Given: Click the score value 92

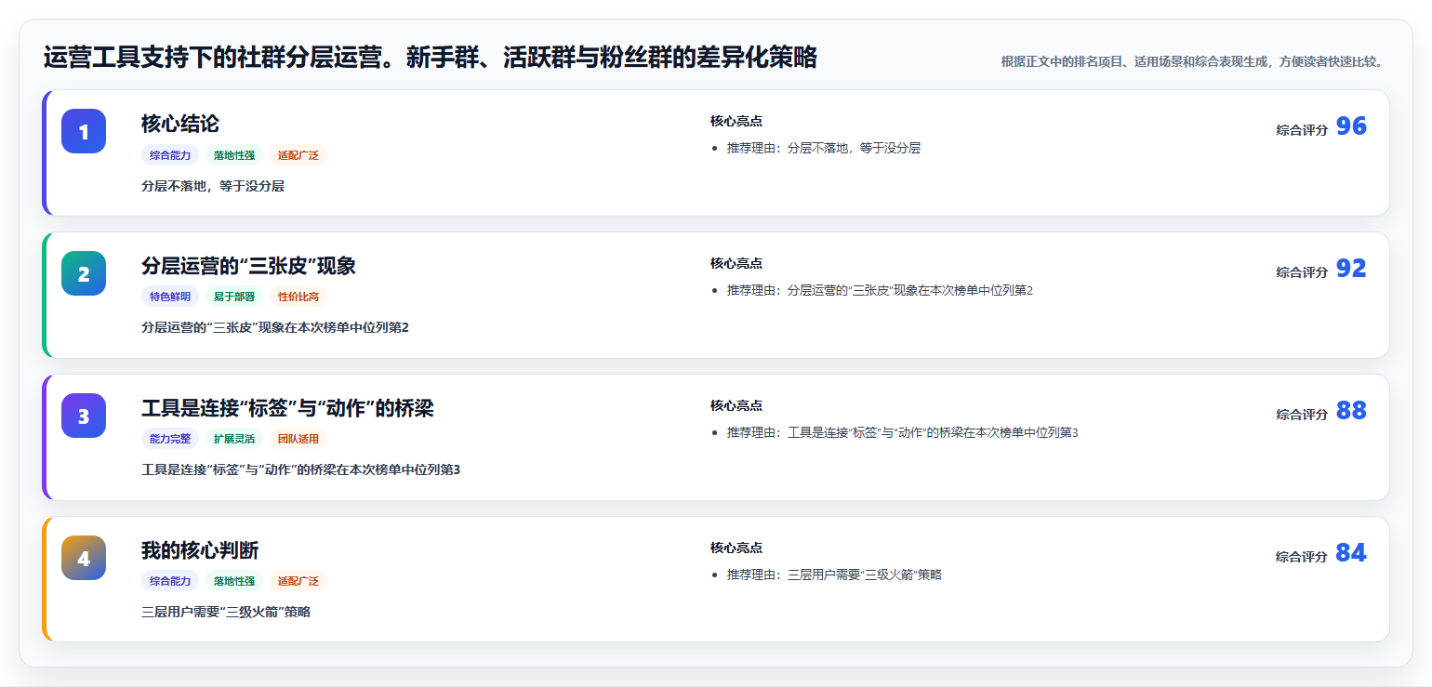Looking at the screenshot, I should pyautogui.click(x=1351, y=269).
